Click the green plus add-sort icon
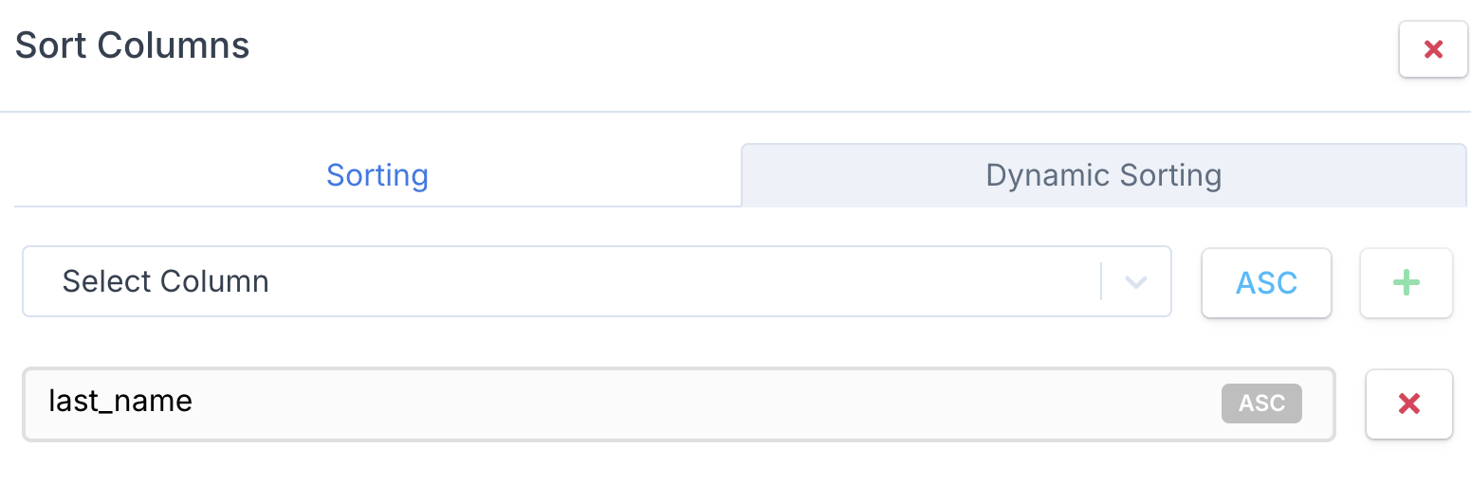1471x484 pixels. (x=1406, y=282)
